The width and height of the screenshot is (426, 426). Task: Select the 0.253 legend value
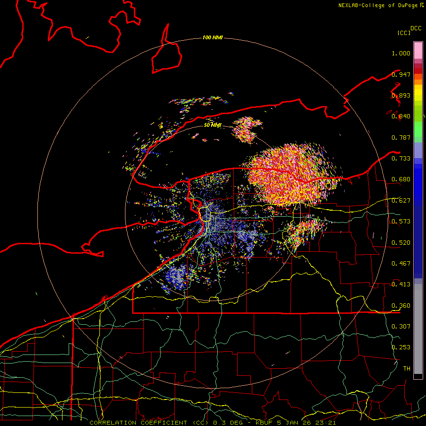click(x=401, y=347)
